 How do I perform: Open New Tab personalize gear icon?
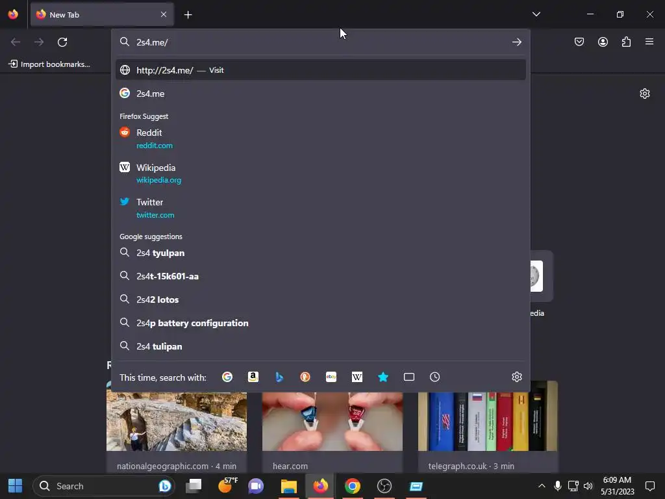[645, 94]
